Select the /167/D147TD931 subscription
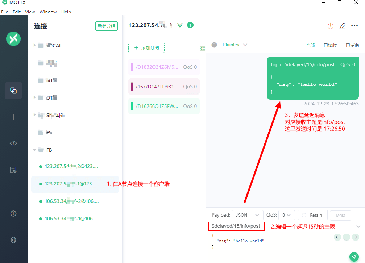 (164, 87)
